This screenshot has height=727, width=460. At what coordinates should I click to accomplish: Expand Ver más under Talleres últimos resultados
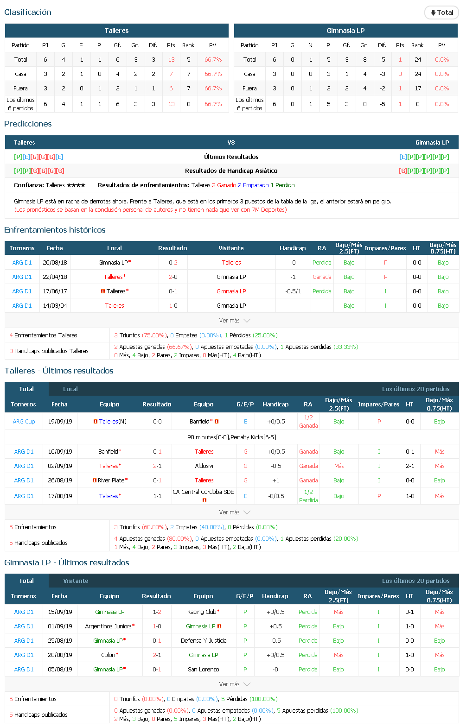click(235, 512)
